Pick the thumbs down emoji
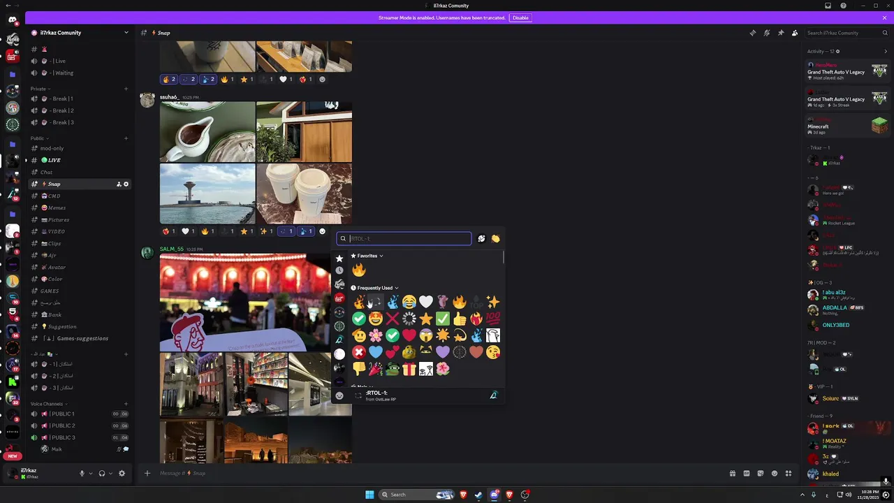This screenshot has width=894, height=503. [359, 369]
